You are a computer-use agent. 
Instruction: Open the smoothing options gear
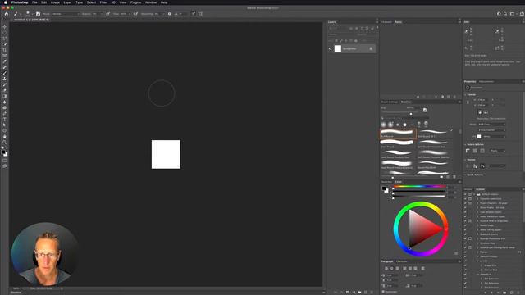tap(170, 14)
